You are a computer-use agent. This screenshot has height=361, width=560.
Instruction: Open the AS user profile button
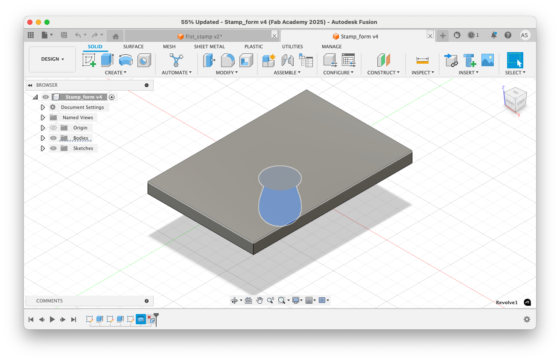click(x=525, y=35)
